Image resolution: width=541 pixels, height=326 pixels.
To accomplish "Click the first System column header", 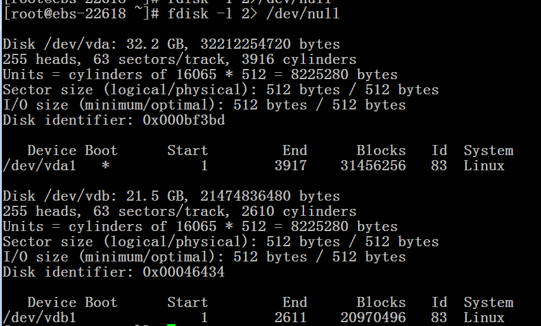I will coord(488,151).
